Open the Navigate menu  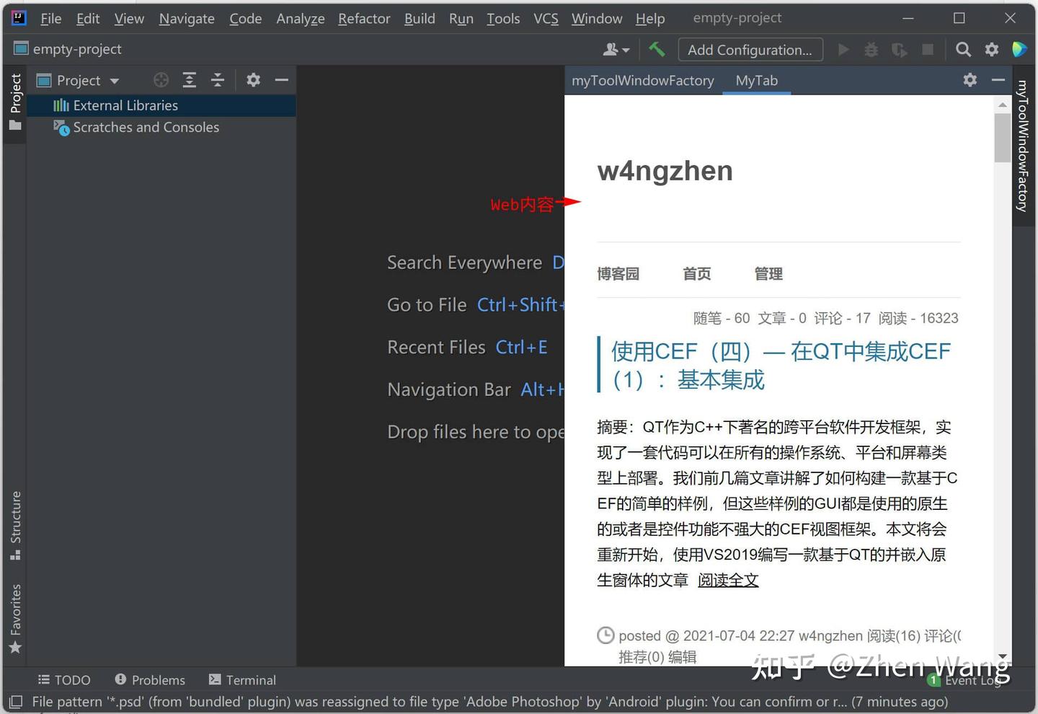[x=186, y=19]
